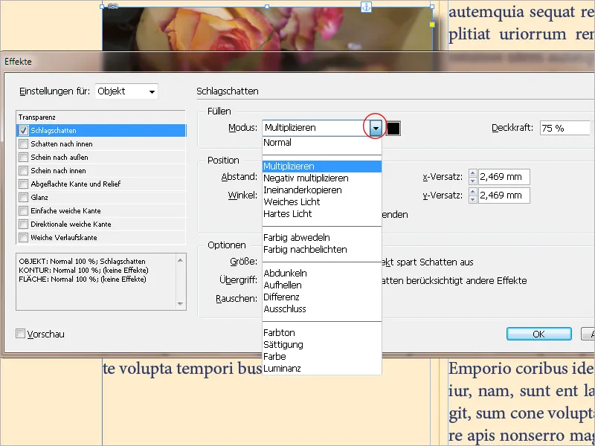Increase x-Versatz with the up stepper
The height and width of the screenshot is (446, 595).
[472, 172]
